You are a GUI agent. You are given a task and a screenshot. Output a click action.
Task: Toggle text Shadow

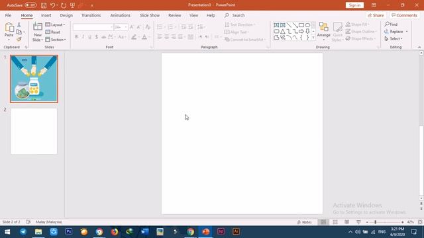97,37
